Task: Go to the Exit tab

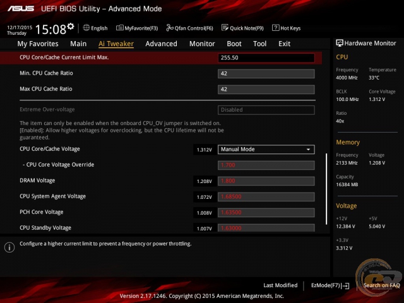Action: 284,44
